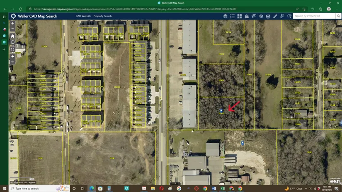Open the Basemap Gallery grid icon
This screenshot has height=192, width=342.
coord(240,16)
